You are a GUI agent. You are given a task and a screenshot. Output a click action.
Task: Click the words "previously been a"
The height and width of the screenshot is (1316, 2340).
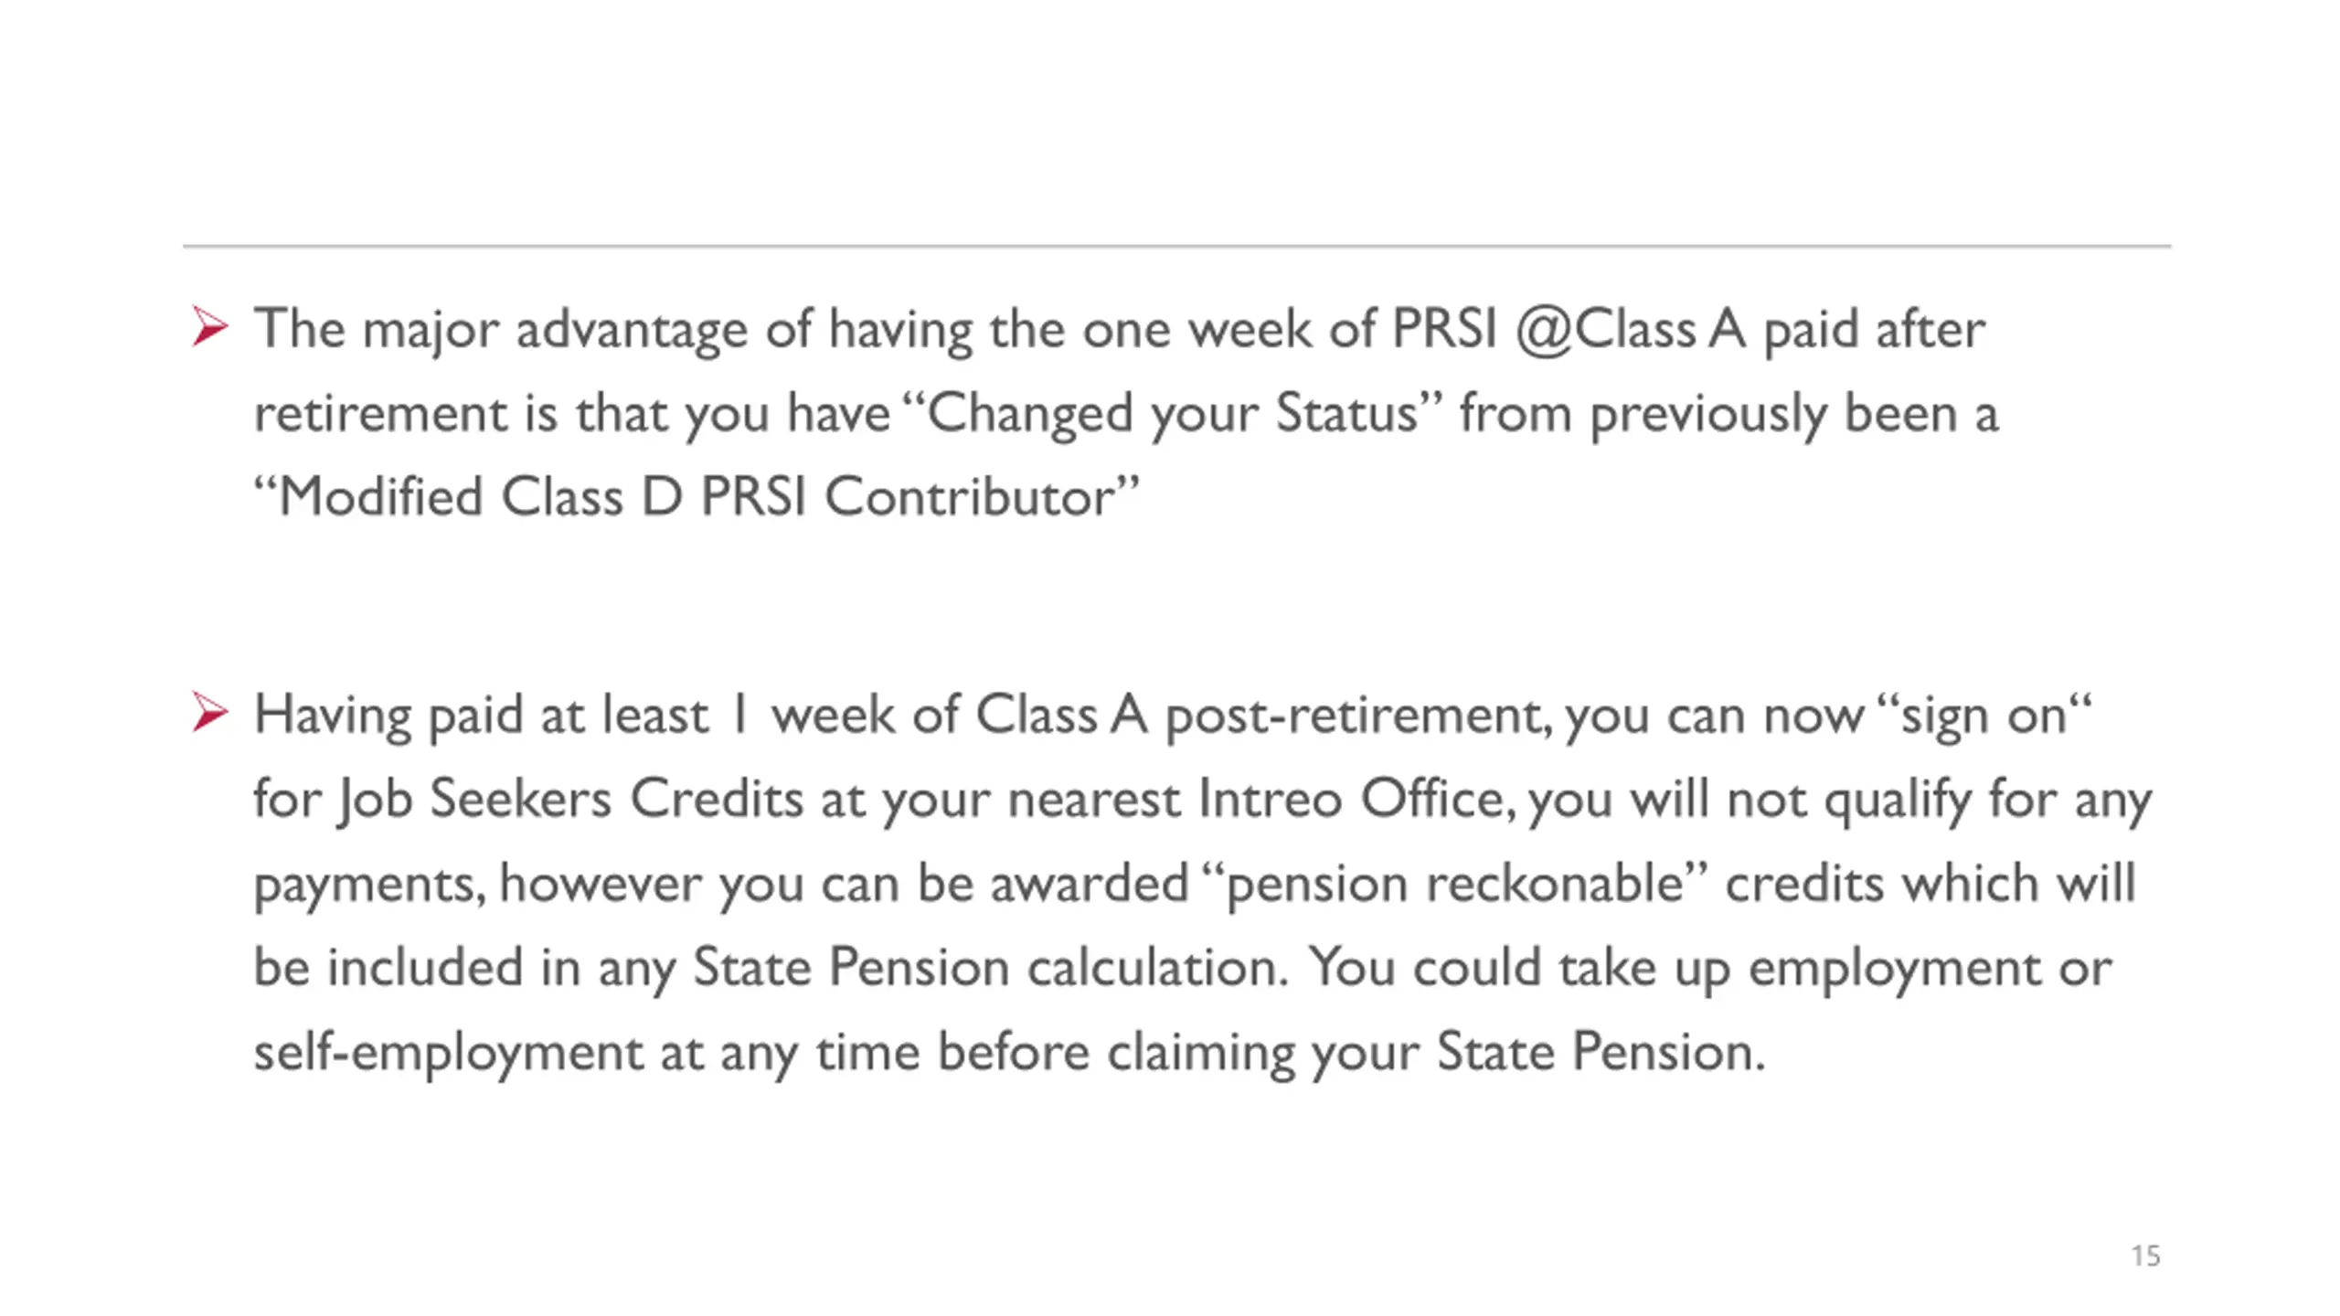1793,413
